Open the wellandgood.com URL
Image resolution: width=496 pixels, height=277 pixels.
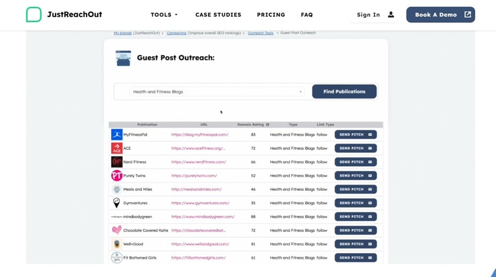click(x=200, y=244)
